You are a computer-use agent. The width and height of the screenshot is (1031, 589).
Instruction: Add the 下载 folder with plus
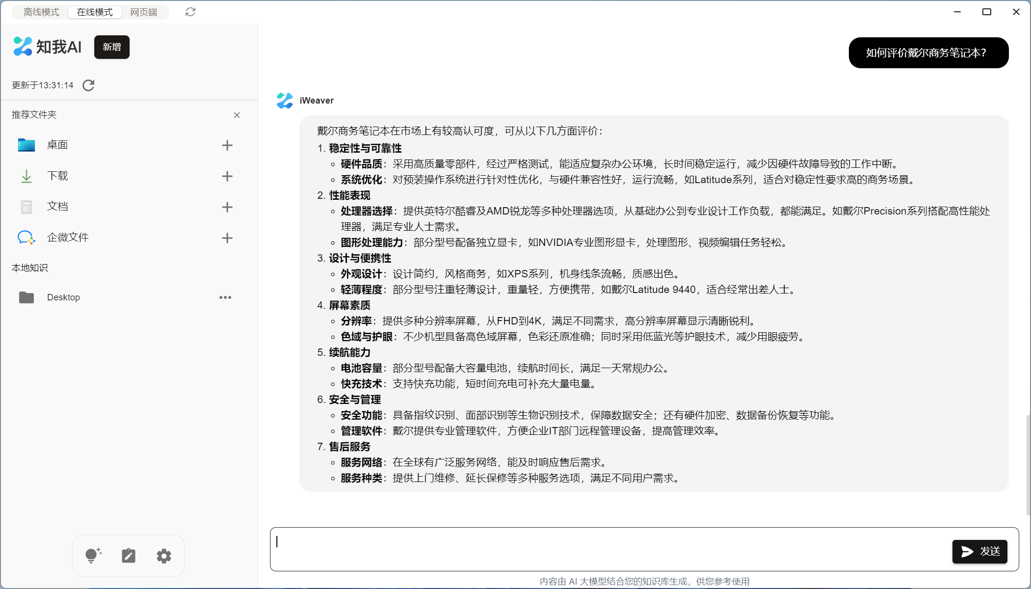click(227, 176)
